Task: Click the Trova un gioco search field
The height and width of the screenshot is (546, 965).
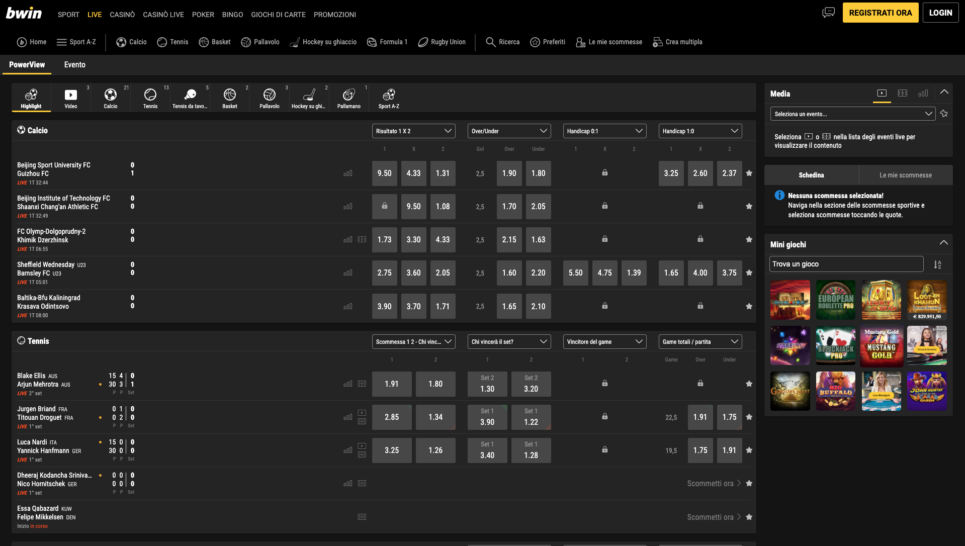Action: (846, 263)
